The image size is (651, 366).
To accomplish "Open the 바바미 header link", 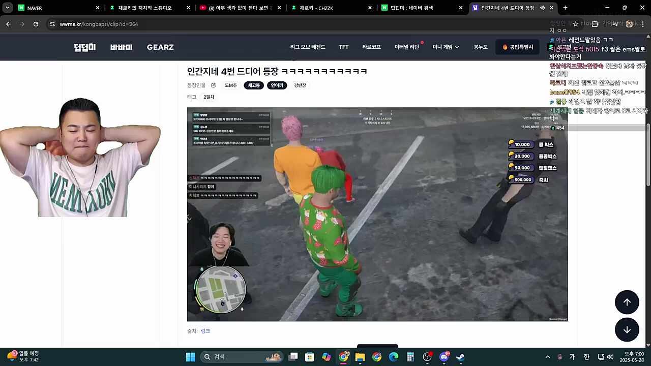I will (x=121, y=47).
